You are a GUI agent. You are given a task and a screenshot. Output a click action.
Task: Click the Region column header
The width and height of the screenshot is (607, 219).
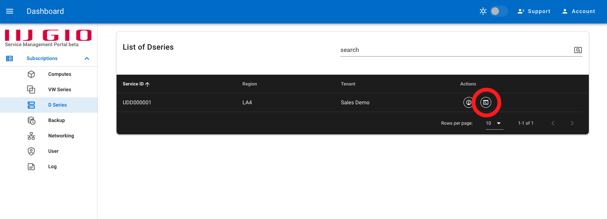250,84
